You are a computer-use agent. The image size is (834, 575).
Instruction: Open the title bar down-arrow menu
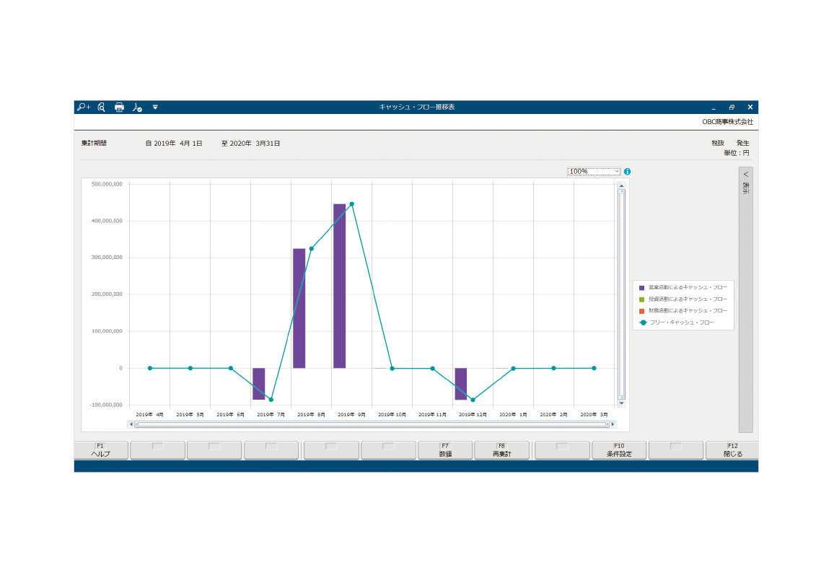154,107
